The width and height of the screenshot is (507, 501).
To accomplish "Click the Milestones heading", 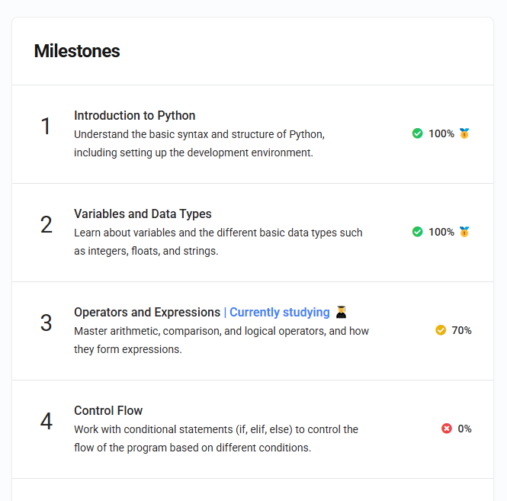I will point(77,51).
